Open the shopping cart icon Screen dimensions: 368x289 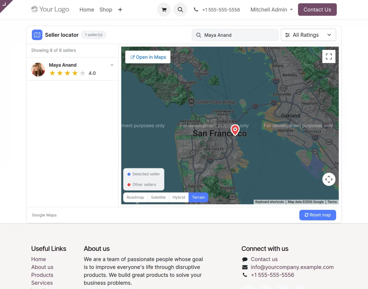tap(164, 10)
